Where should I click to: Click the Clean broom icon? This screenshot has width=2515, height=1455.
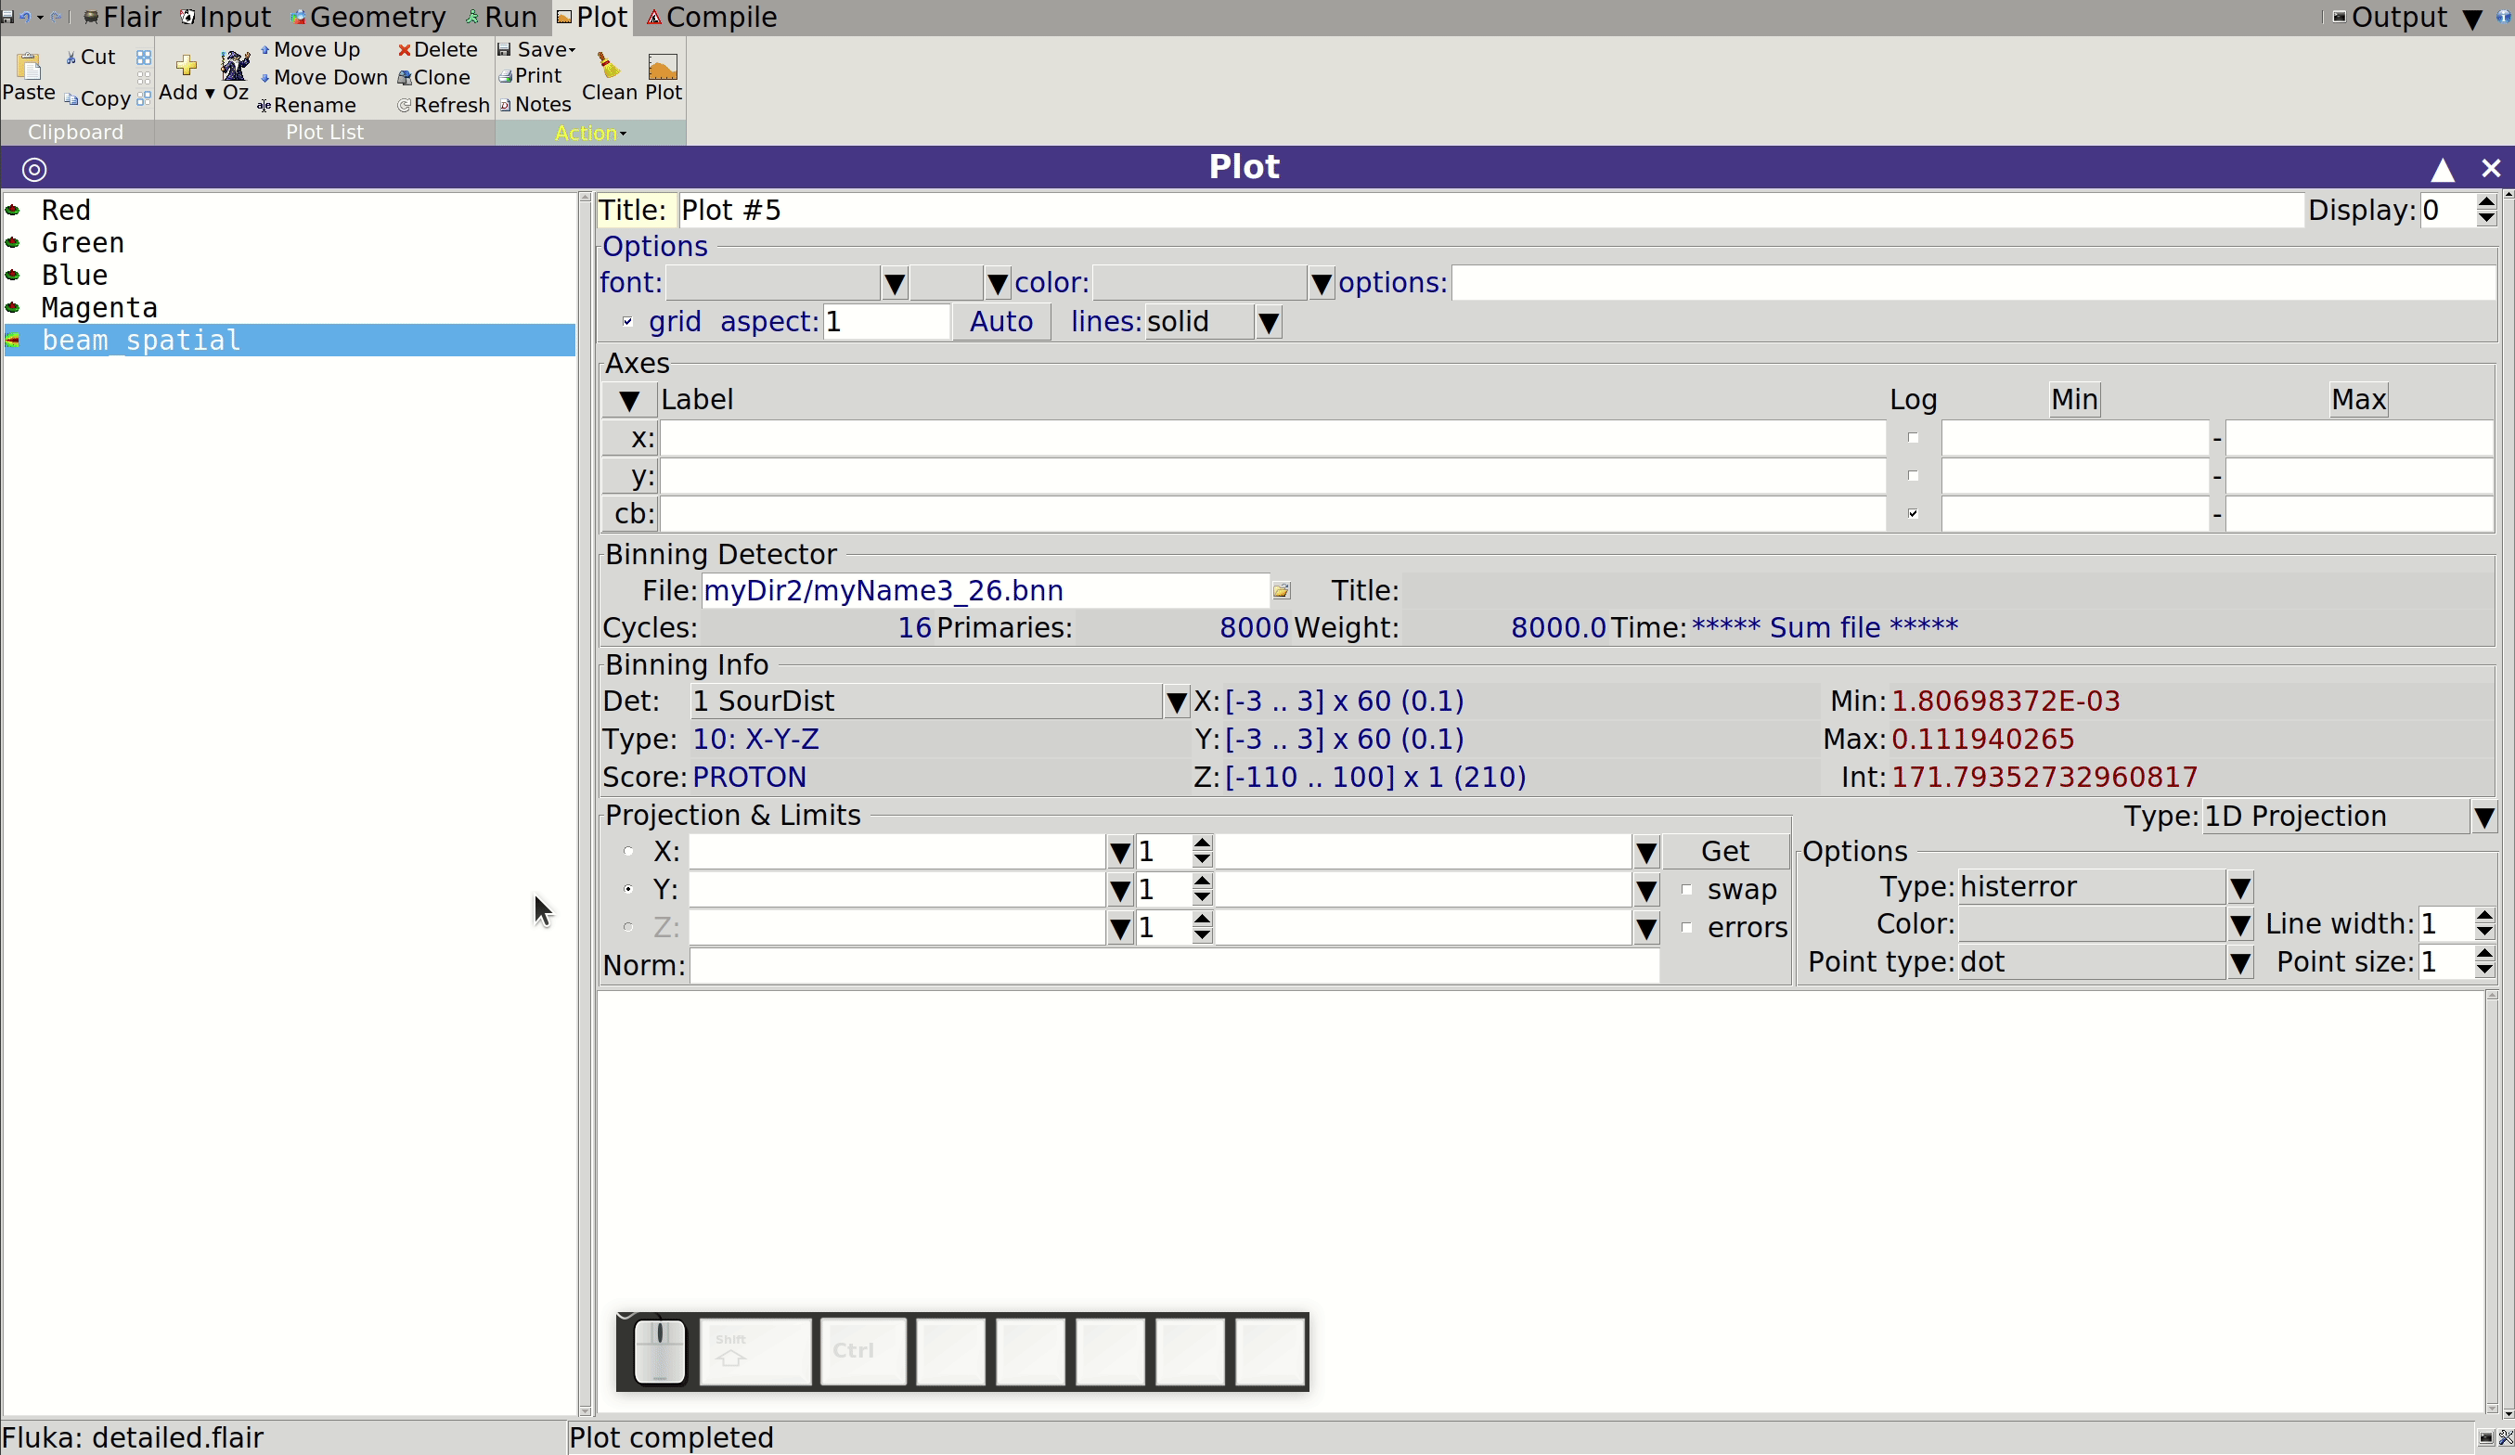[x=608, y=66]
